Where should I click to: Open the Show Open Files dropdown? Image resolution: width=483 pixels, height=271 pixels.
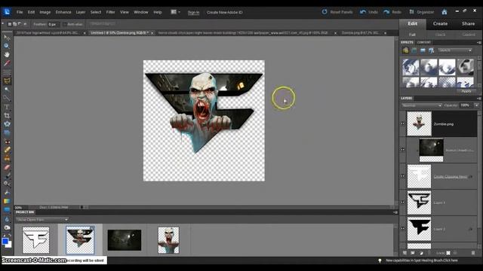tap(42, 220)
